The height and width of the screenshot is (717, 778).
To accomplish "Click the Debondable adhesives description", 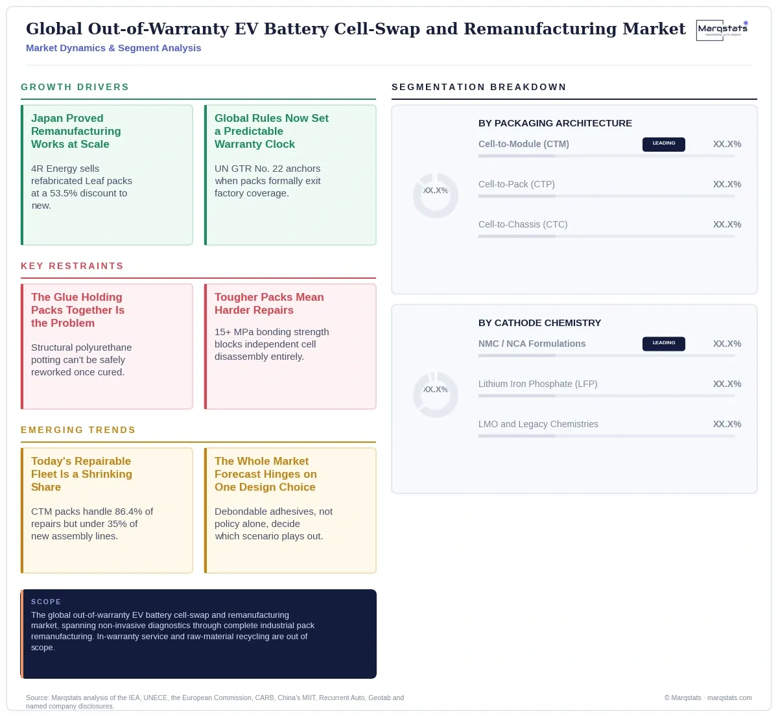I will coord(274,524).
